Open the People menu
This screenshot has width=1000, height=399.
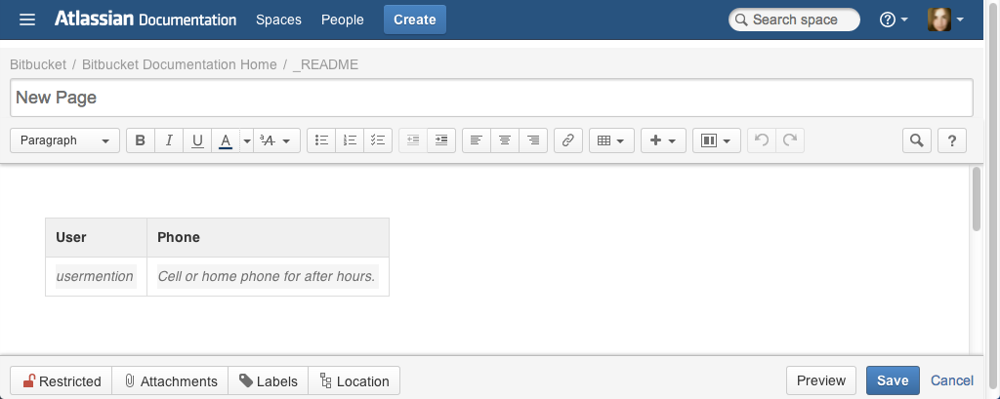click(343, 20)
